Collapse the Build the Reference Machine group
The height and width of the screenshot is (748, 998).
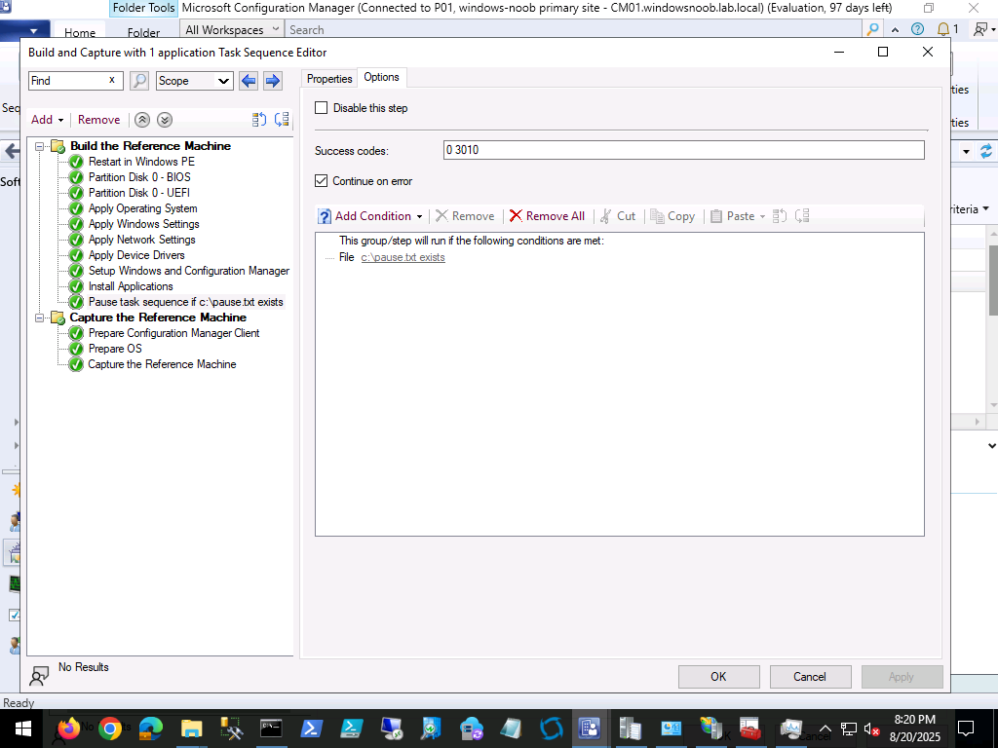click(x=39, y=146)
